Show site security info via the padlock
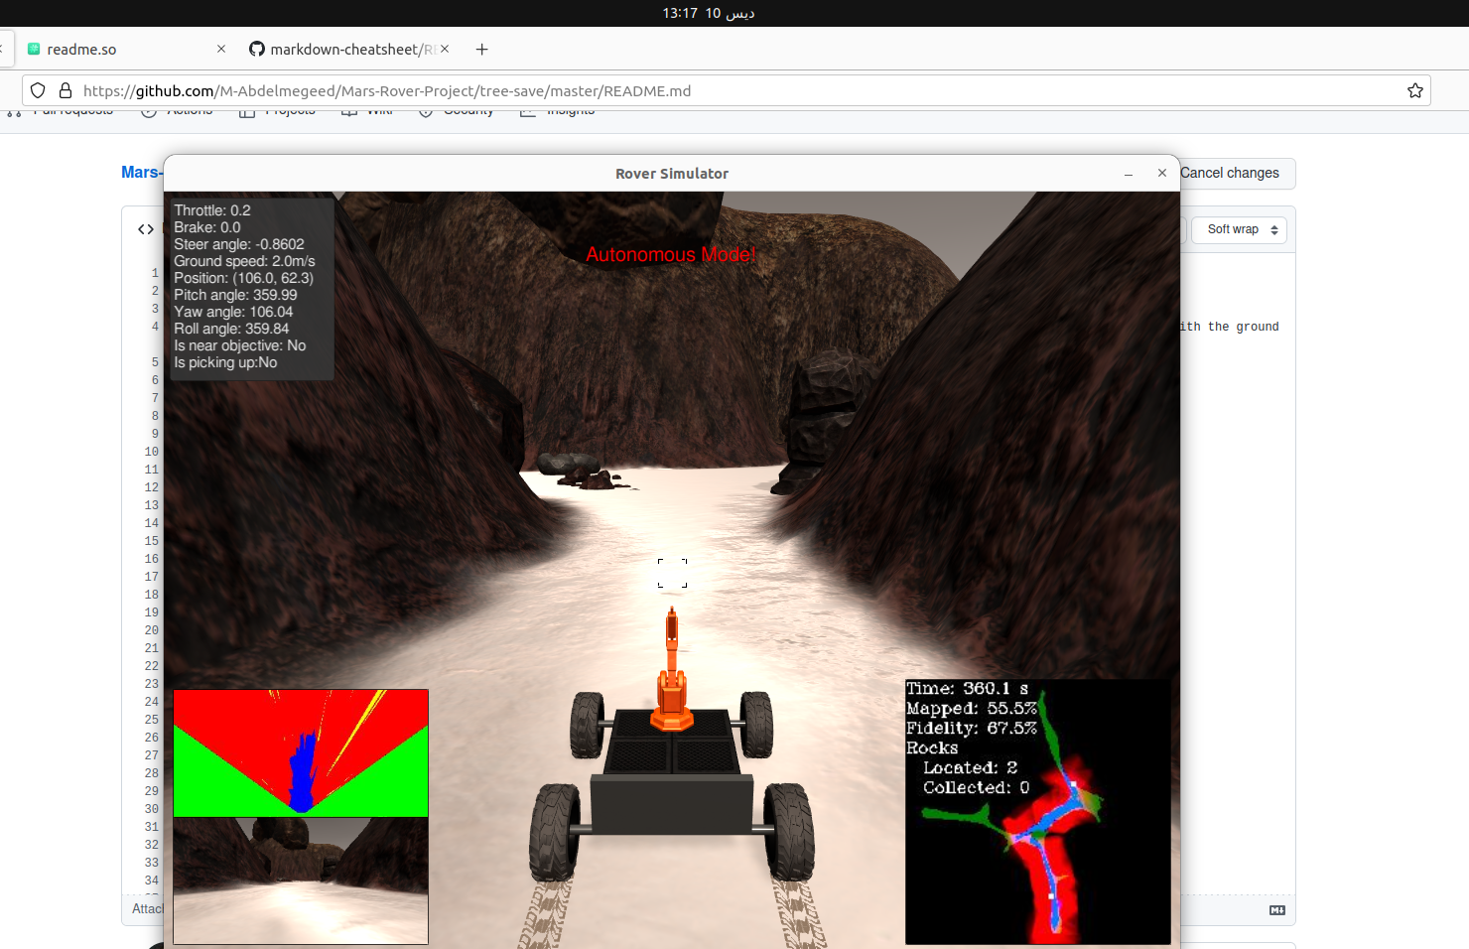Viewport: 1469px width, 949px height. [x=66, y=90]
